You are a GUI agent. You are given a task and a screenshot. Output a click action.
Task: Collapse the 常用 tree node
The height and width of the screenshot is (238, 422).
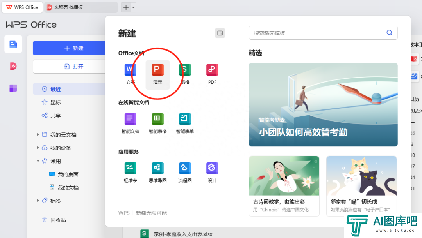click(38, 161)
